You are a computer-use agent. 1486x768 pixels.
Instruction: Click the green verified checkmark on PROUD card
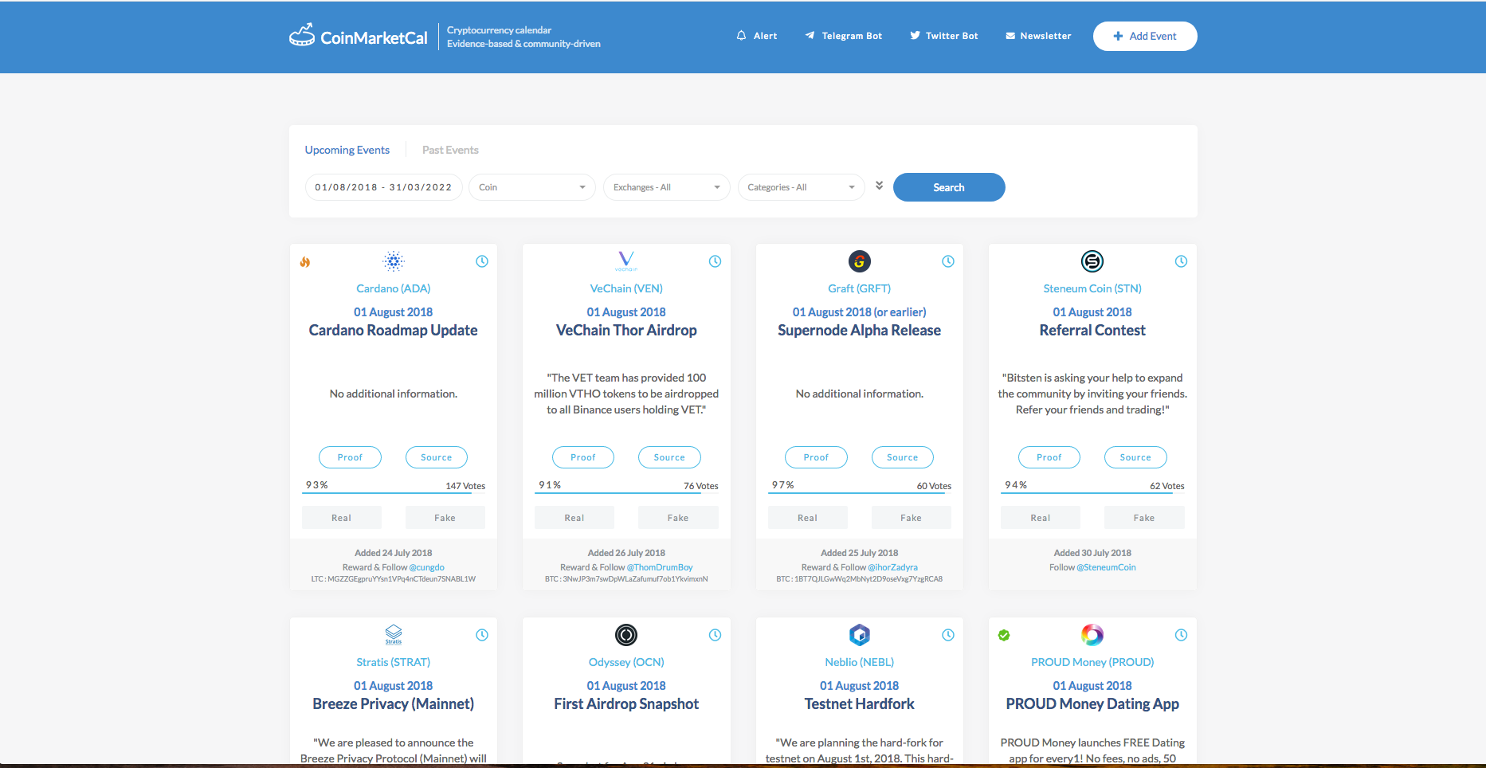click(x=1004, y=635)
